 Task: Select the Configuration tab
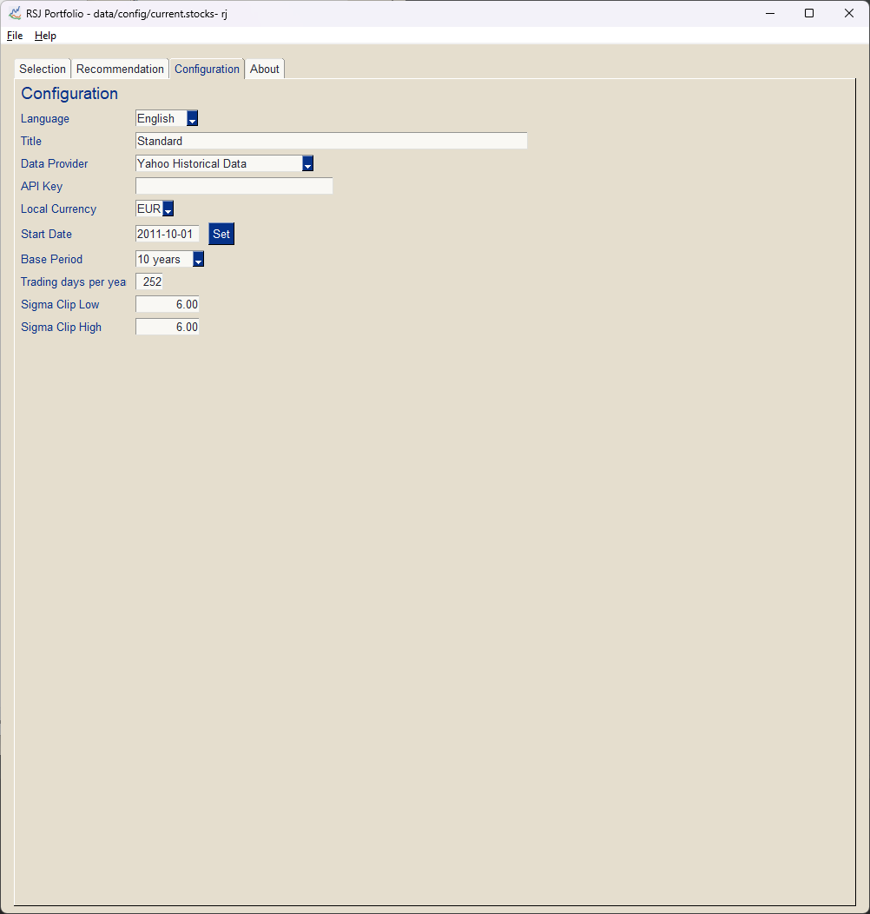(x=207, y=69)
